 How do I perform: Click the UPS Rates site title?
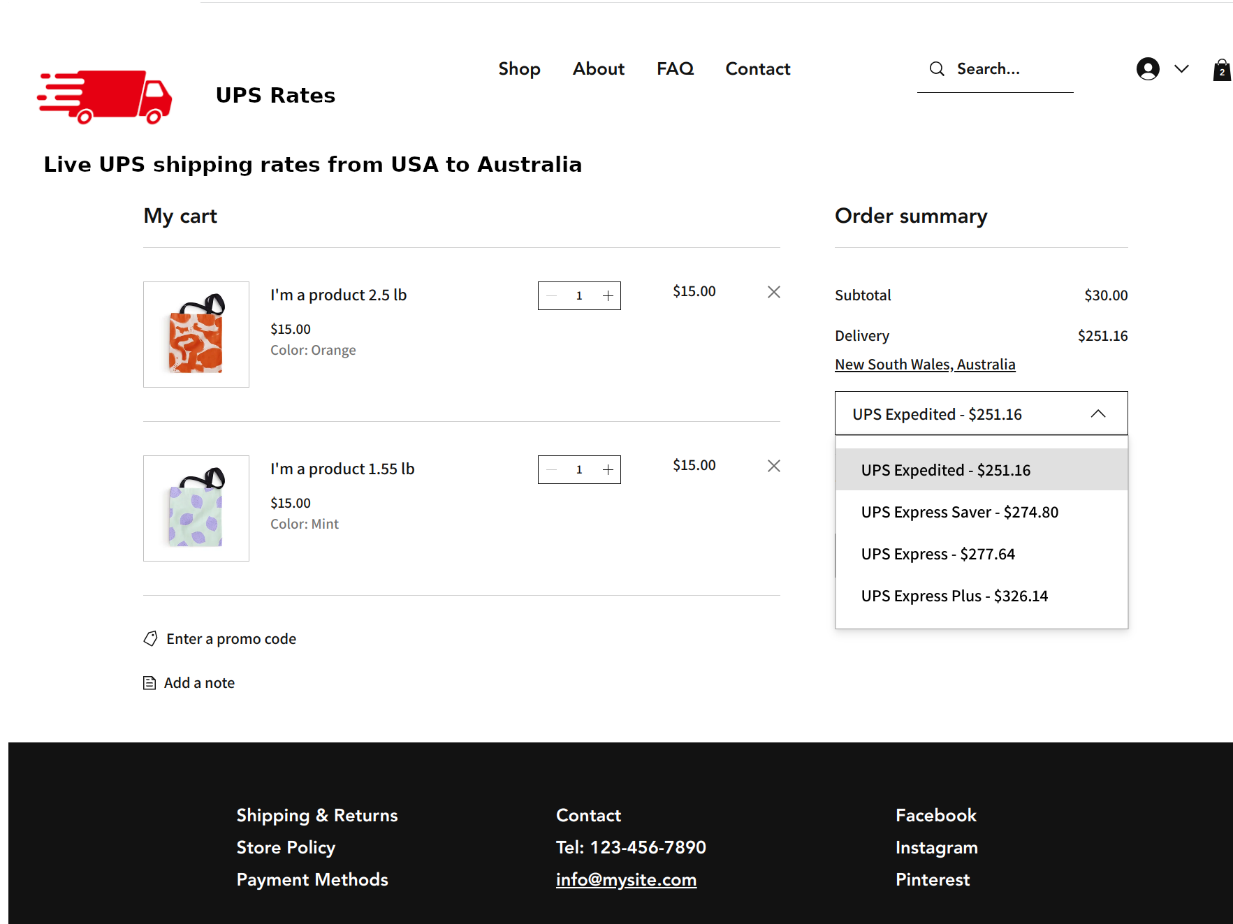pyautogui.click(x=275, y=95)
